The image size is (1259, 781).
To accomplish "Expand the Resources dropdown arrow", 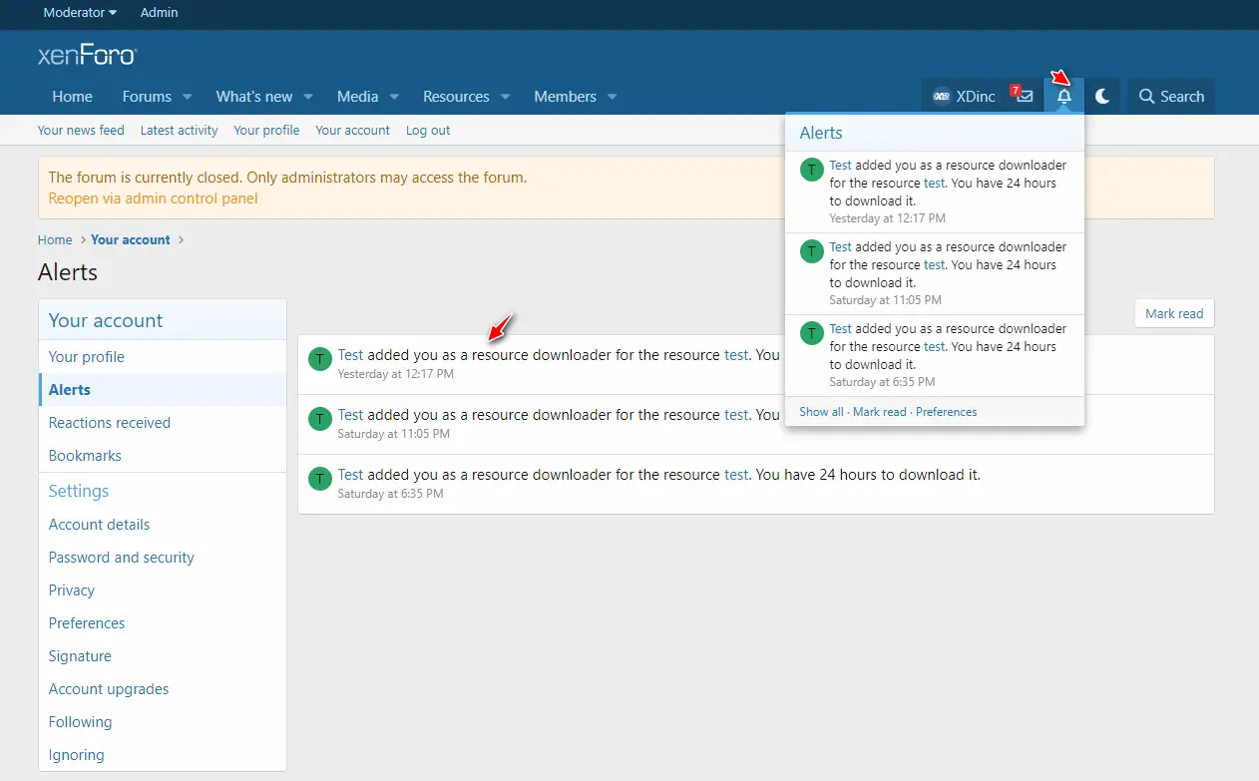I will click(505, 97).
